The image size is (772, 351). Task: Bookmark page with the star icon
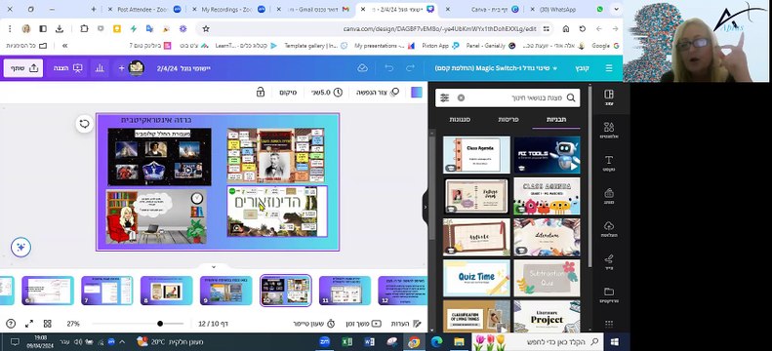(206, 29)
